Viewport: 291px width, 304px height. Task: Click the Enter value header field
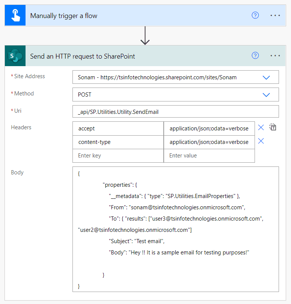209,156
